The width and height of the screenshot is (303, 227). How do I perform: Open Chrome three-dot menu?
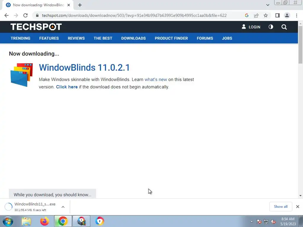[296, 15]
